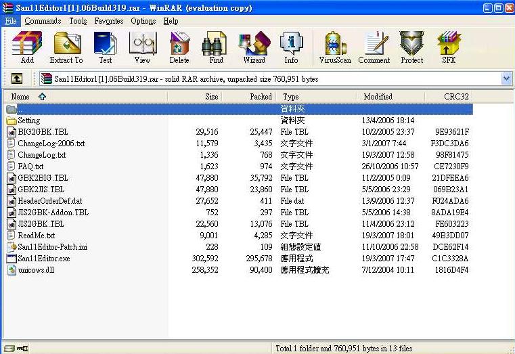
Task: Click the ReadMe.txt file icon
Action: (x=12, y=236)
